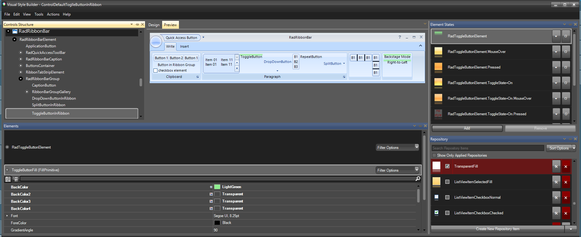Delete the ListViewItemCheckboxChecked repository item
This screenshot has height=237, width=581.
click(566, 213)
